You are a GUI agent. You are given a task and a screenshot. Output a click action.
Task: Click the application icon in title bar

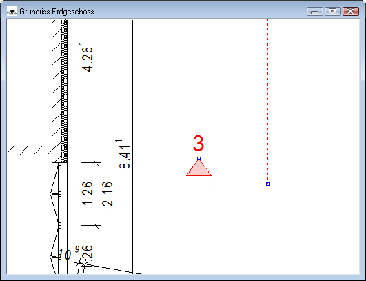click(12, 11)
